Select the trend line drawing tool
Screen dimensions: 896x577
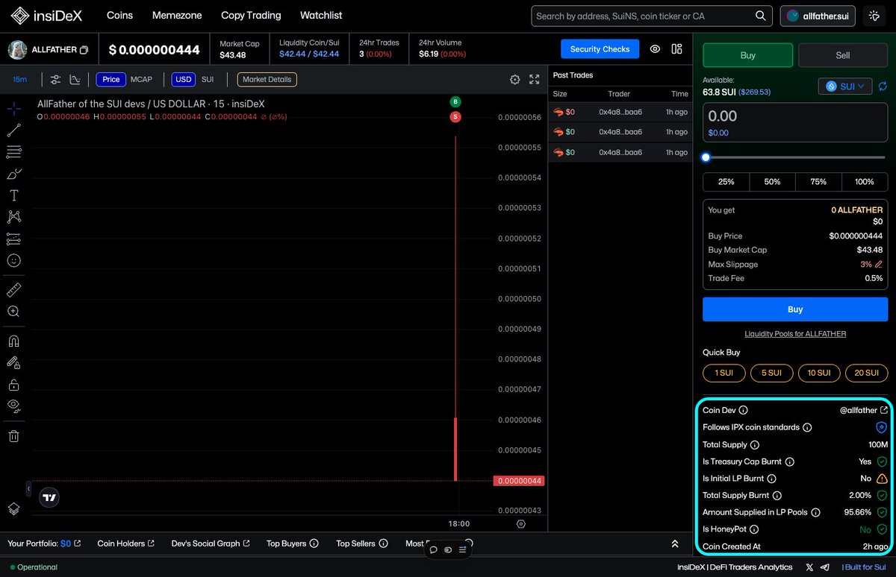13,130
